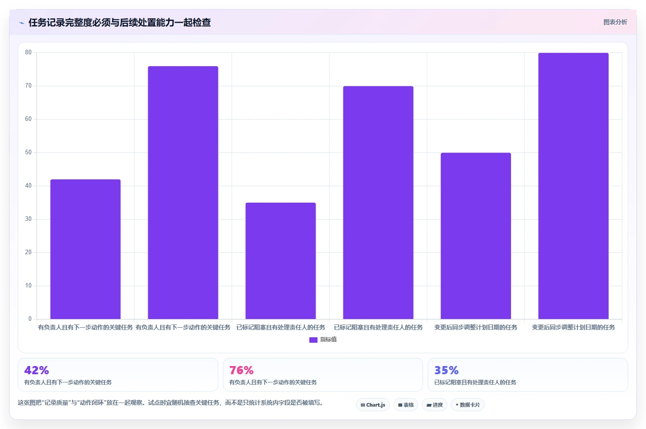Click the Chart.js tag chip

373,405
